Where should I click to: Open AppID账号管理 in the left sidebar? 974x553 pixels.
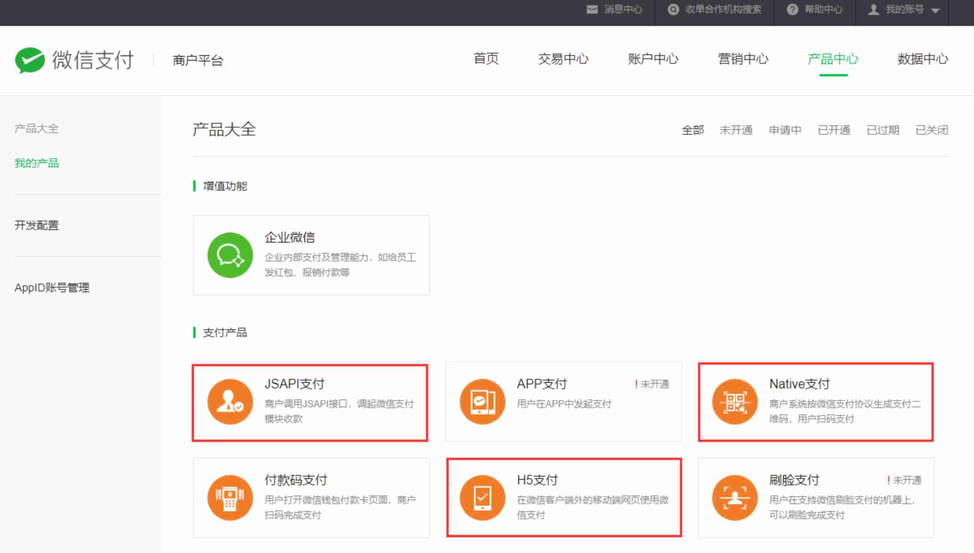(52, 288)
